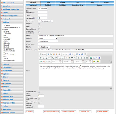116x114 pixels.
Task: Toggle the Doporučujeme checkbox
Action: click(39, 29)
